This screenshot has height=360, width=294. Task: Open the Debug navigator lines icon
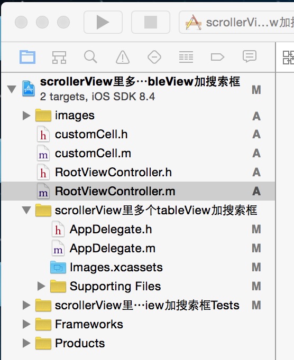pyautogui.click(x=186, y=57)
